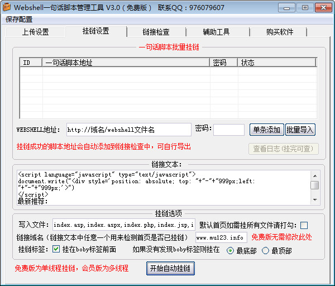Click the 批量导入 button
This screenshot has height=286, width=335.
(x=300, y=130)
